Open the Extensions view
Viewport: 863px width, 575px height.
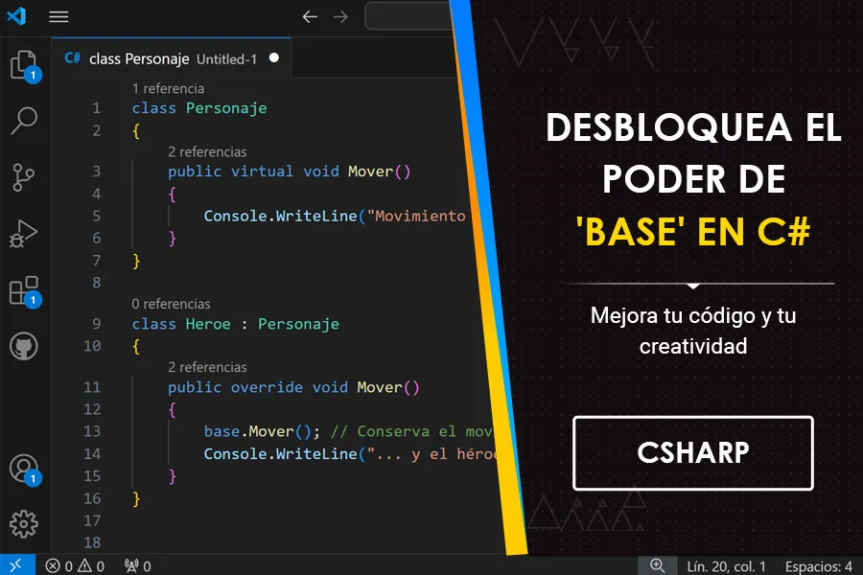pyautogui.click(x=23, y=290)
